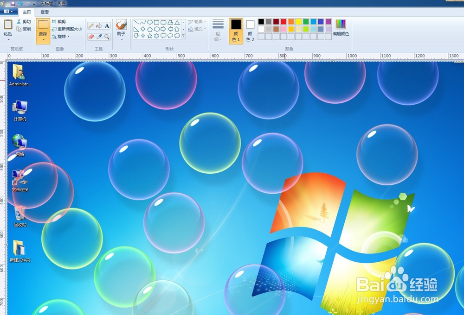Choose the Hexagon shape
Image resolution: width=464 pixels, height=315 pixels.
pos(156,29)
